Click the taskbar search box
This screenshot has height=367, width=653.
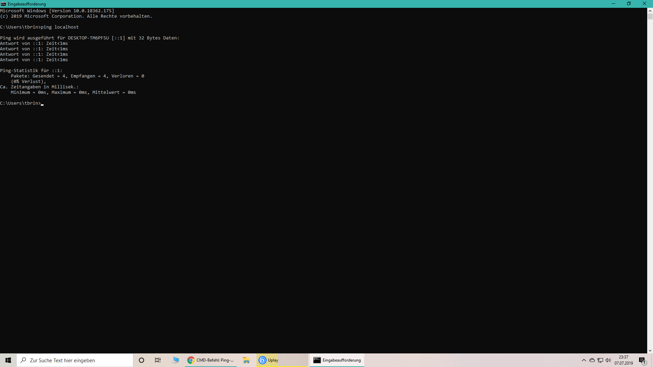tap(75, 360)
